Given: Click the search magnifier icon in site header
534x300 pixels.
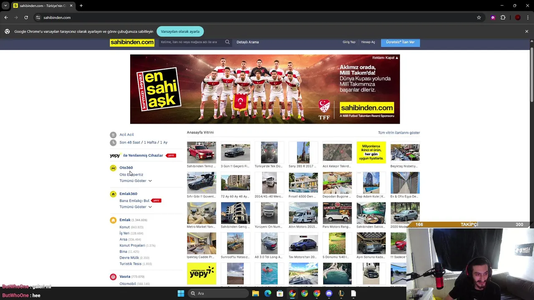Looking at the screenshot, I should (x=227, y=42).
